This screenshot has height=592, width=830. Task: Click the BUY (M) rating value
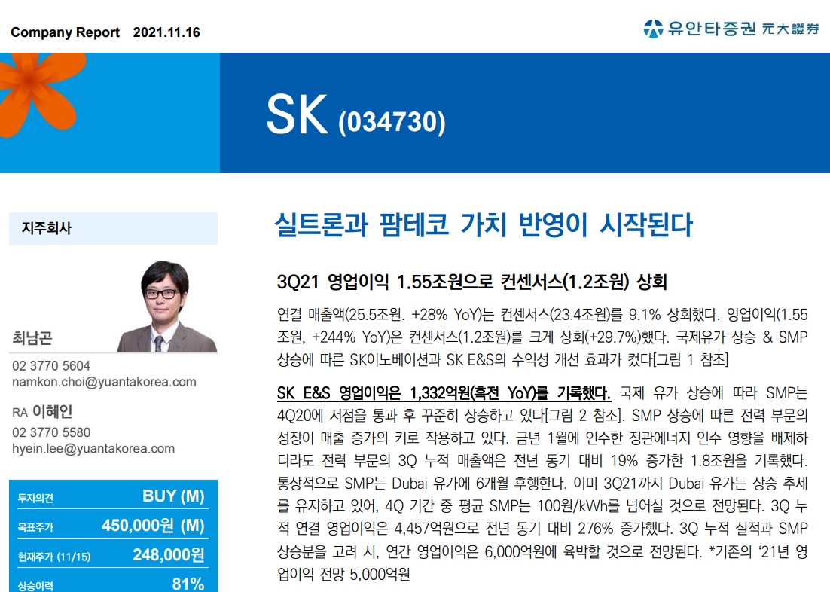pos(174,496)
